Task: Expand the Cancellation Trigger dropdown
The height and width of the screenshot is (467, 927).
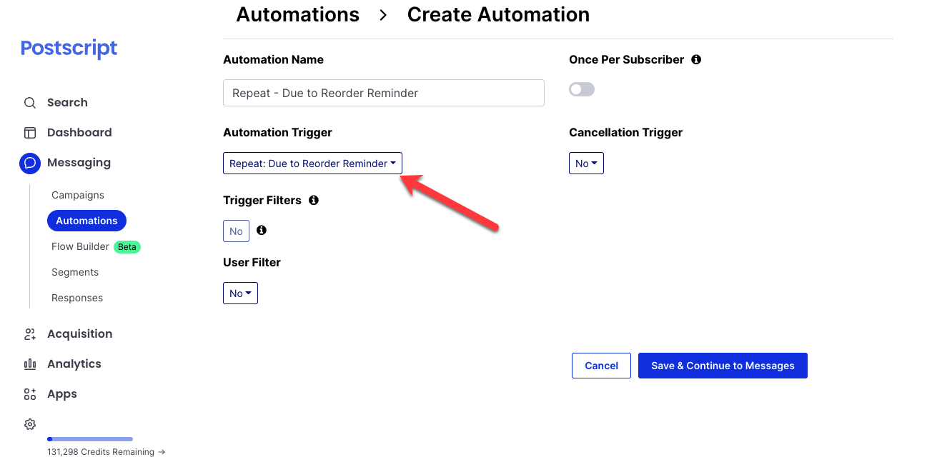Action: click(x=586, y=164)
